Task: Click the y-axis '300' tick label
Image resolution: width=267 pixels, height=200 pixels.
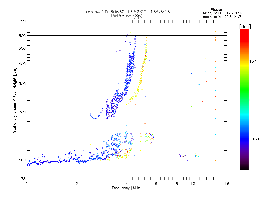Action: pyautogui.click(x=22, y=84)
